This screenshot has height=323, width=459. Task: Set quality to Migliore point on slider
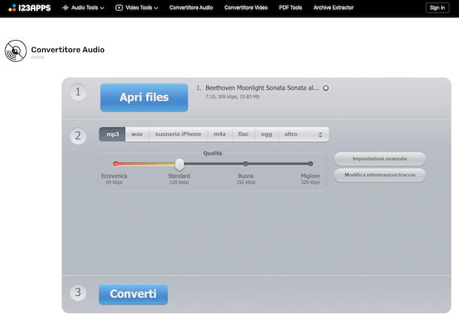pos(311,164)
